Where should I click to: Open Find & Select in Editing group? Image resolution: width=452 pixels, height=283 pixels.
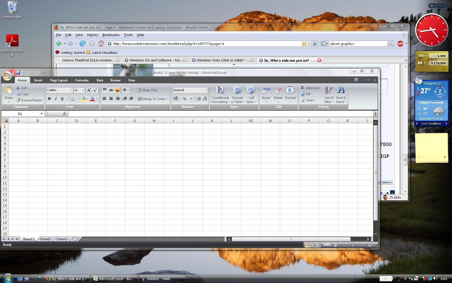pyautogui.click(x=341, y=95)
